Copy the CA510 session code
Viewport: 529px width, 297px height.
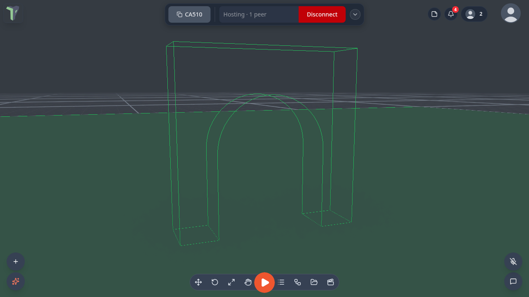(x=189, y=14)
